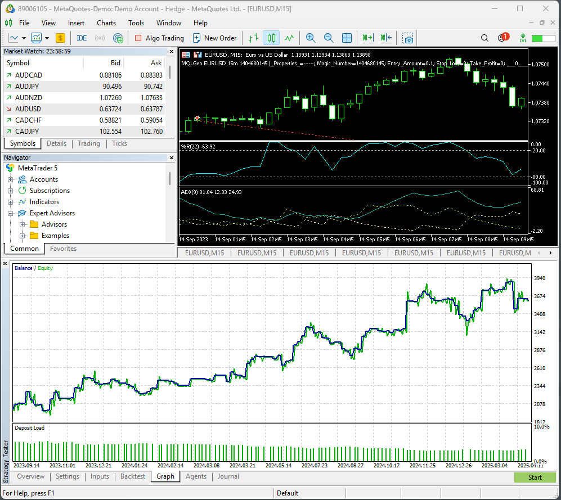The image size is (561, 500).
Task: Click the Market Watch scrollbar
Action: pyautogui.click(x=170, y=73)
